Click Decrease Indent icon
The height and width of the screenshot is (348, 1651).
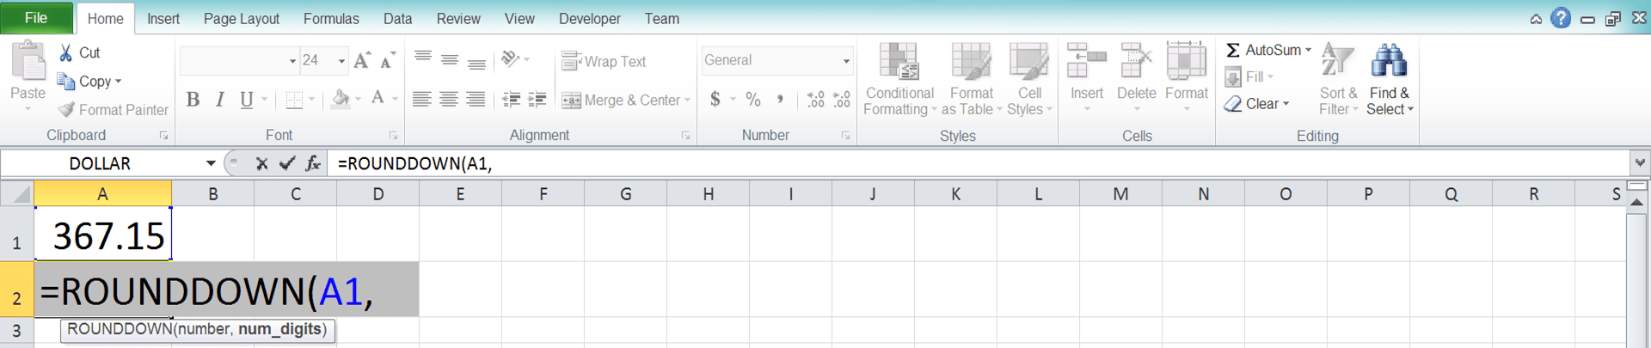pos(511,100)
